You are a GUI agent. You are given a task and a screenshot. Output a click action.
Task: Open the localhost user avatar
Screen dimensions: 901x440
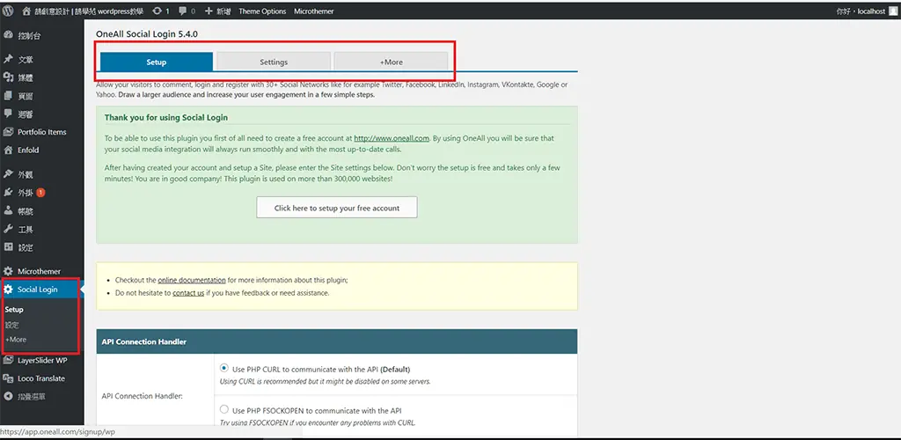click(892, 11)
